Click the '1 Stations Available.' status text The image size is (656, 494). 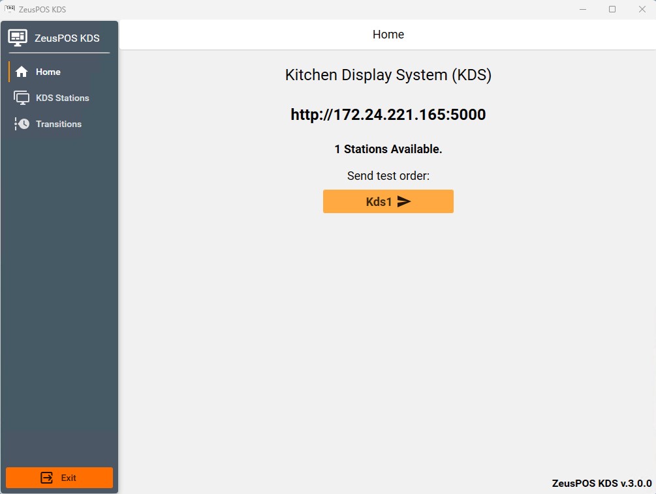[x=388, y=149]
